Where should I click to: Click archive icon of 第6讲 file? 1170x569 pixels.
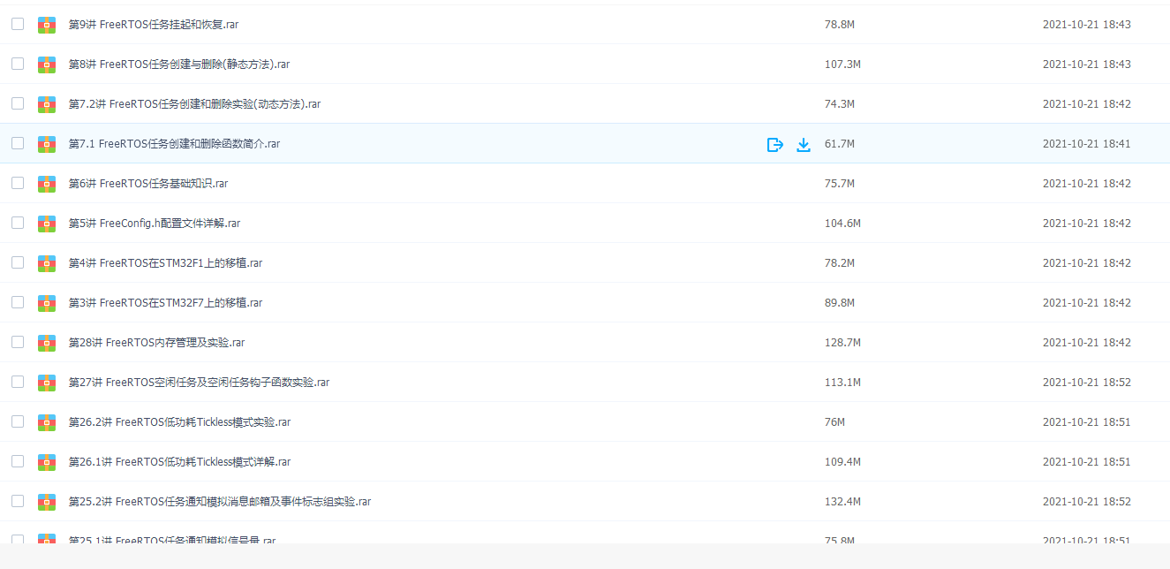47,184
